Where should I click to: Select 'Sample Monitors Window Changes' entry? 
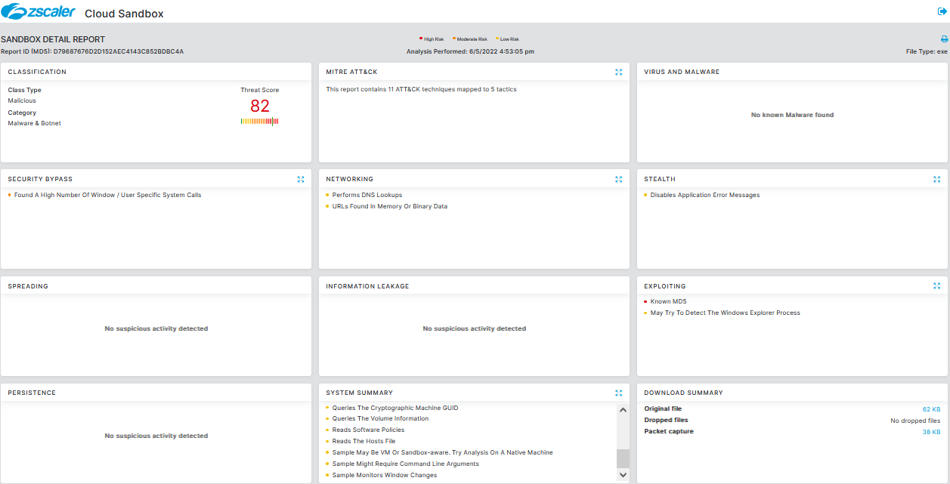tap(385, 475)
